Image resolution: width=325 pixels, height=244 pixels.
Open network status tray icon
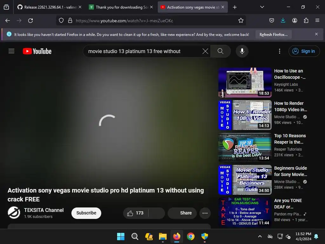(280, 236)
